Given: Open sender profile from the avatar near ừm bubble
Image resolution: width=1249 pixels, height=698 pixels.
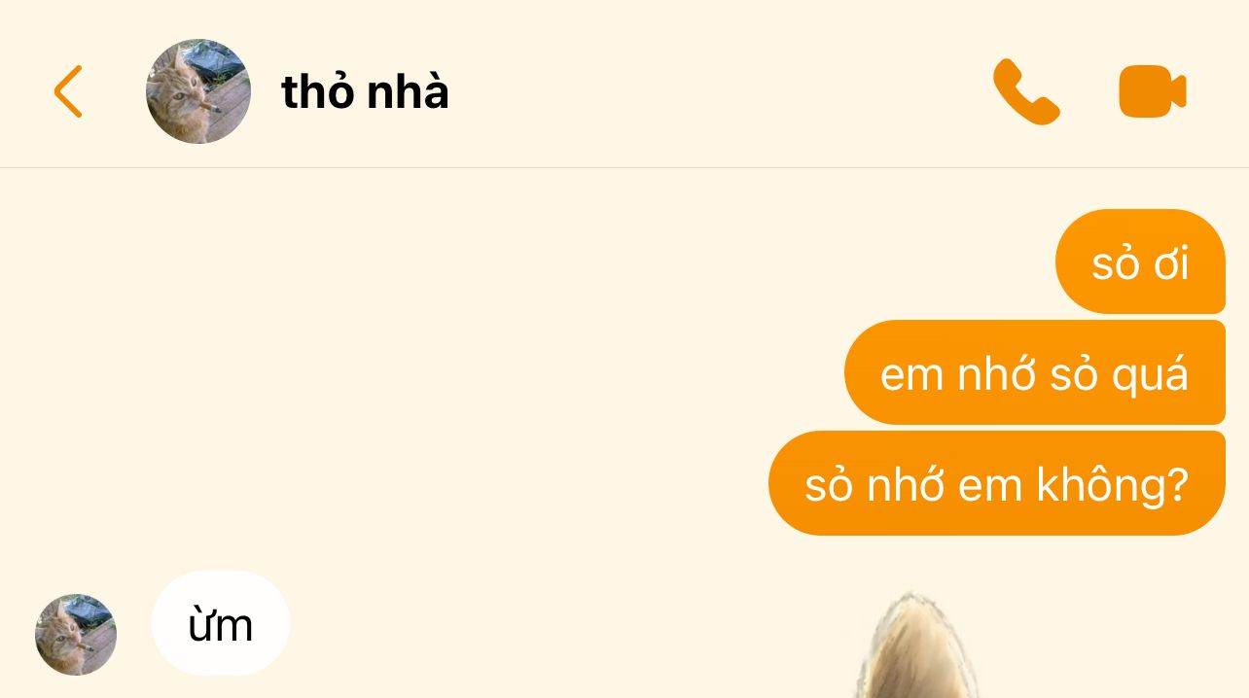Looking at the screenshot, I should 76,635.
